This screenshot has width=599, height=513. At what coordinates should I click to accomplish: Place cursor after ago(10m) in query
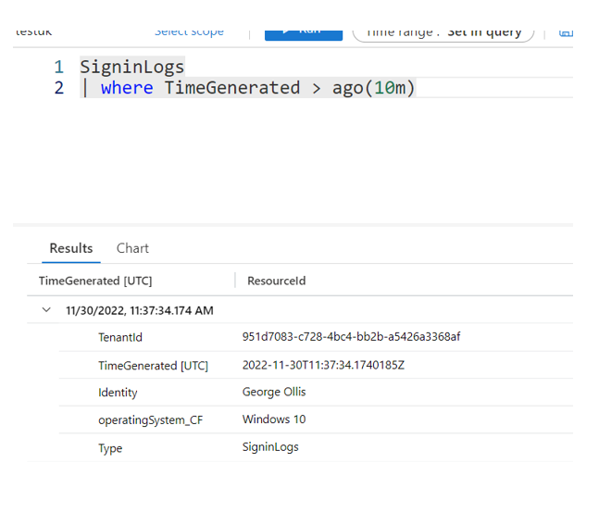pyautogui.click(x=418, y=88)
